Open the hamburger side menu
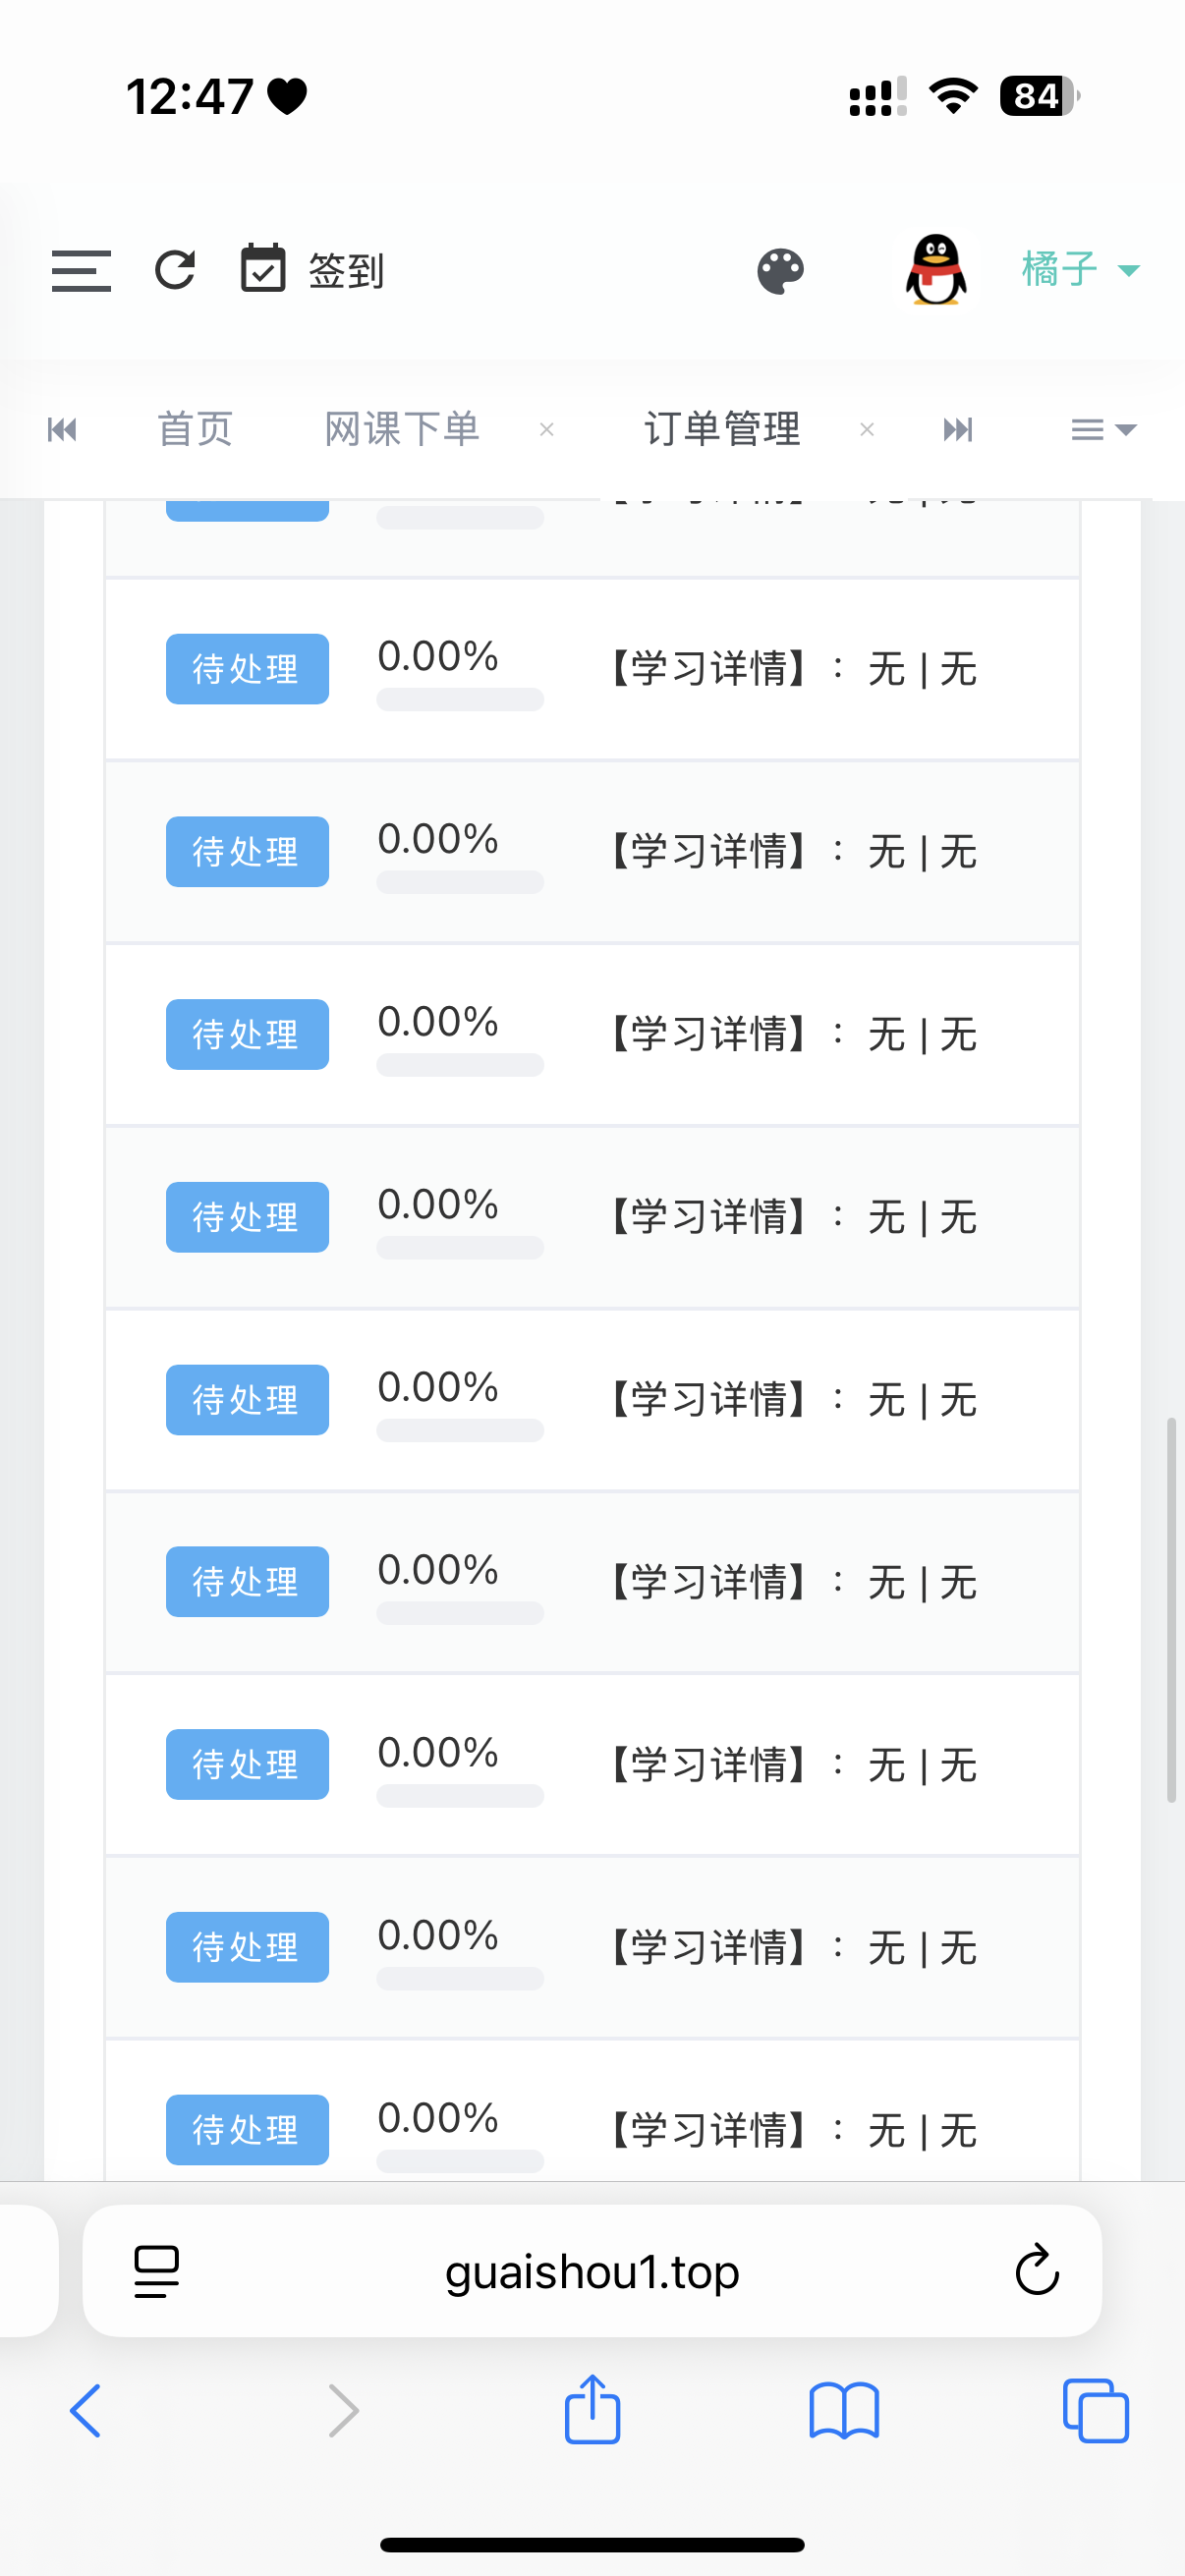 81,270
